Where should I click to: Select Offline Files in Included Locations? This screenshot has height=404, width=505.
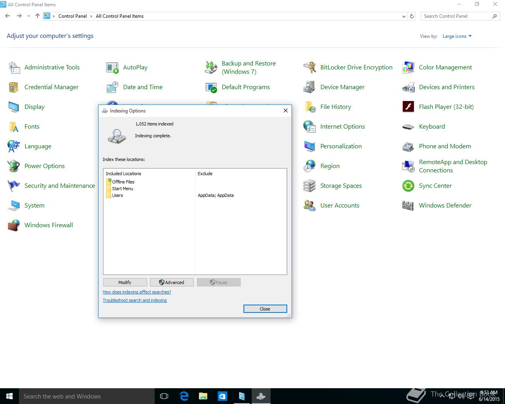coord(123,182)
